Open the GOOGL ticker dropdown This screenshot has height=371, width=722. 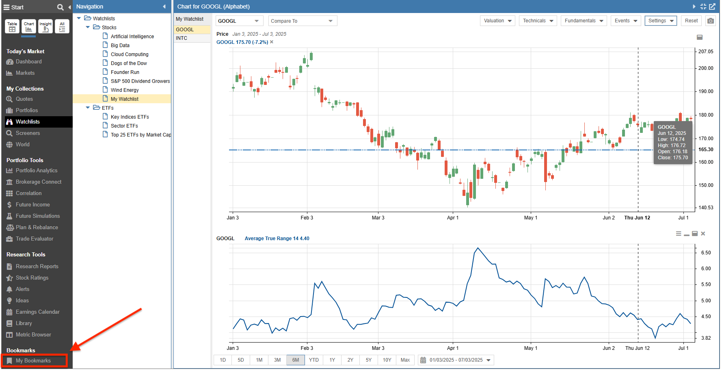239,21
